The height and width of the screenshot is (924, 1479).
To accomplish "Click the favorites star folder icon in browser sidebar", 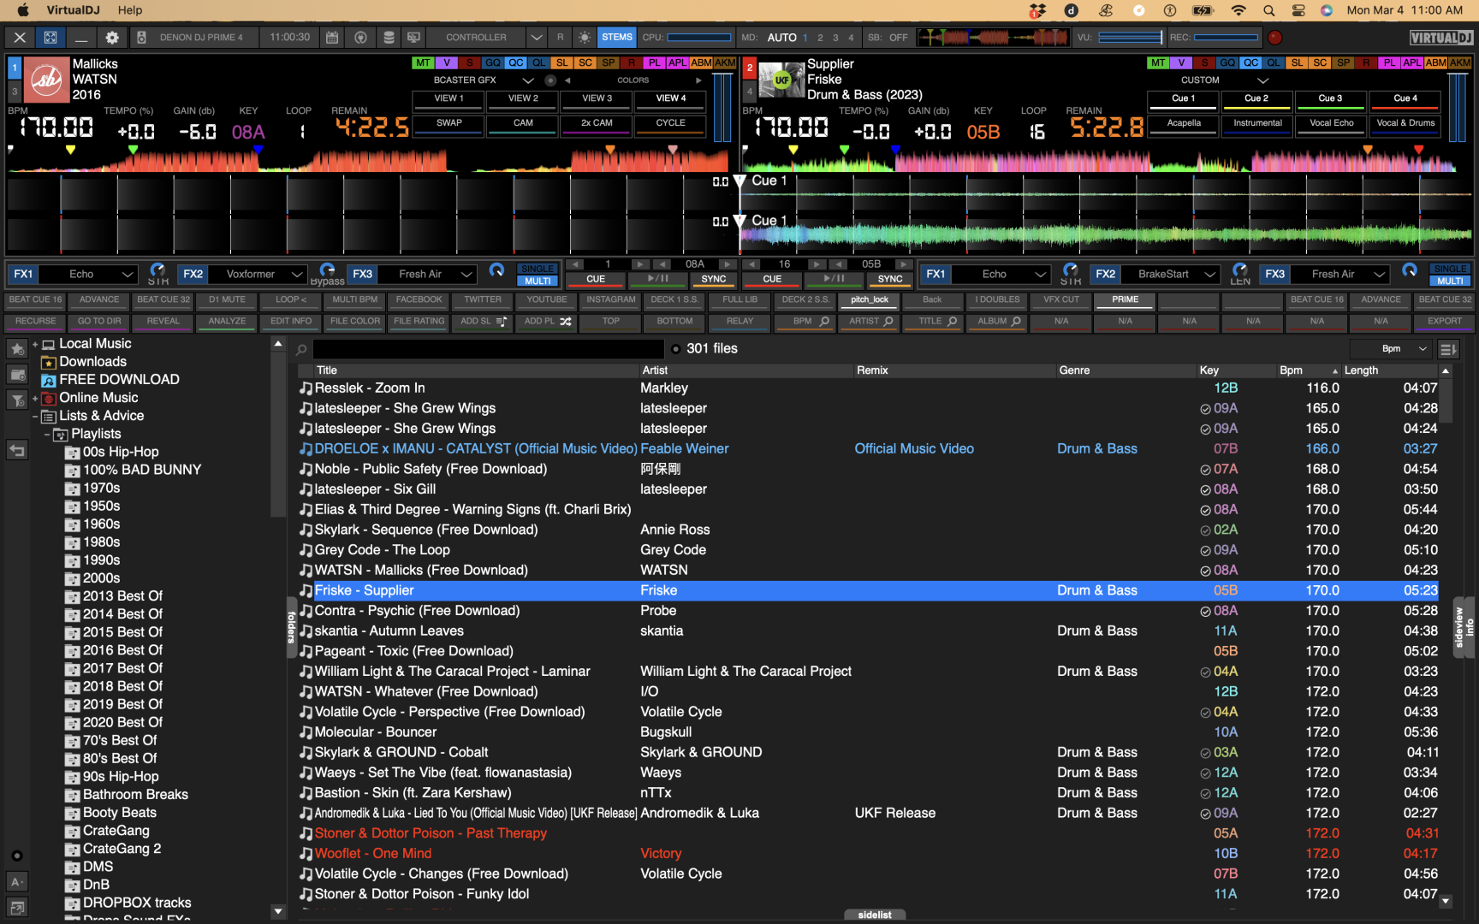I will click(17, 349).
